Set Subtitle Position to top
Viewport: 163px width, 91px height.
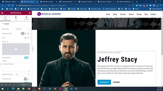pyautogui.click(x=25, y=79)
